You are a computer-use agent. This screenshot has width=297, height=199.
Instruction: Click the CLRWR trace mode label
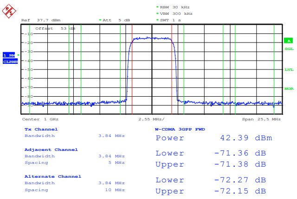pyautogui.click(x=10, y=61)
